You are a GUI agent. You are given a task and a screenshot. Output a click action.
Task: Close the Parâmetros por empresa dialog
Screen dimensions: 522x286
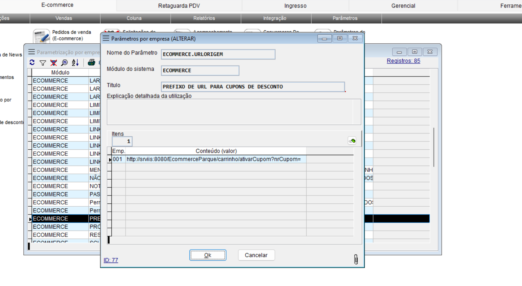355,39
